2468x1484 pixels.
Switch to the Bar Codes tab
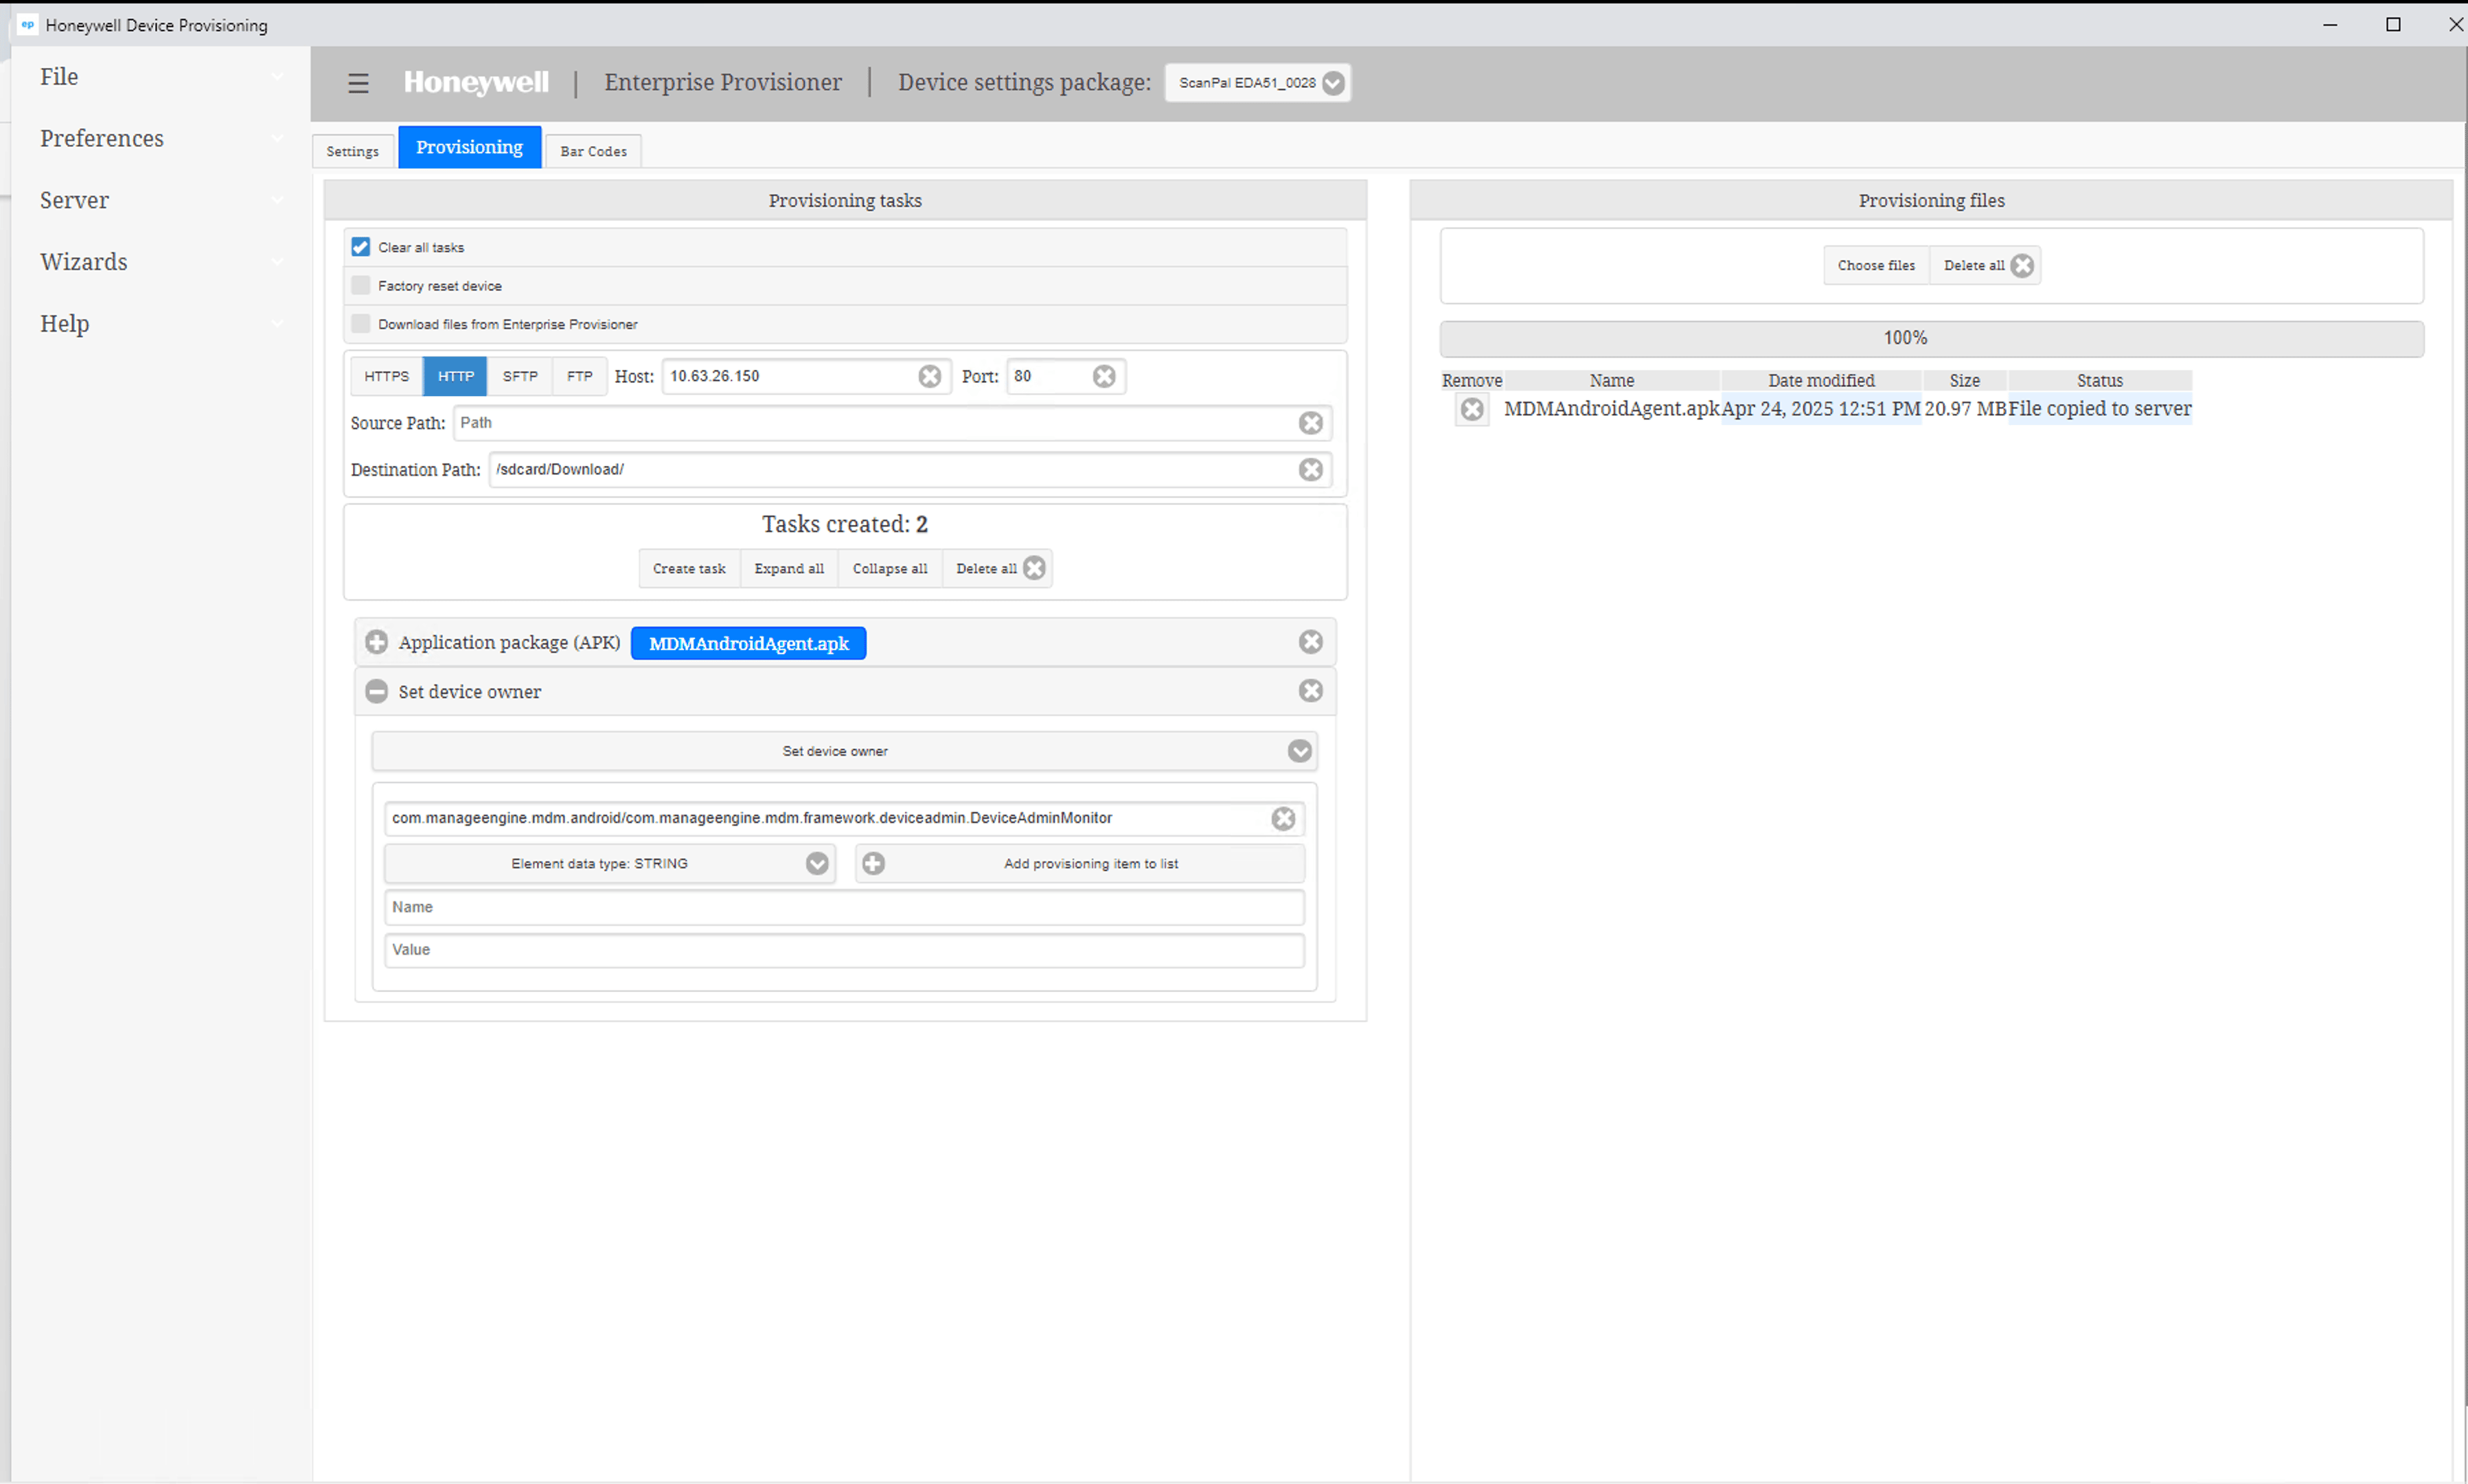click(593, 151)
